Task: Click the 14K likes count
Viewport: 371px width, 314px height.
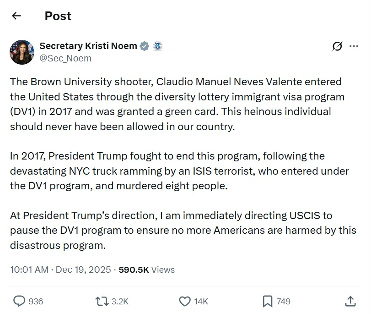Action: pos(201,301)
